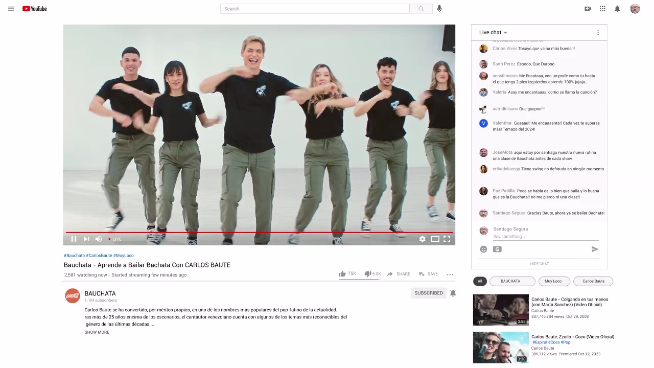Image resolution: width=654 pixels, height=368 pixels.
Task: Collapse the chat with HIDE CHAT
Action: point(540,264)
